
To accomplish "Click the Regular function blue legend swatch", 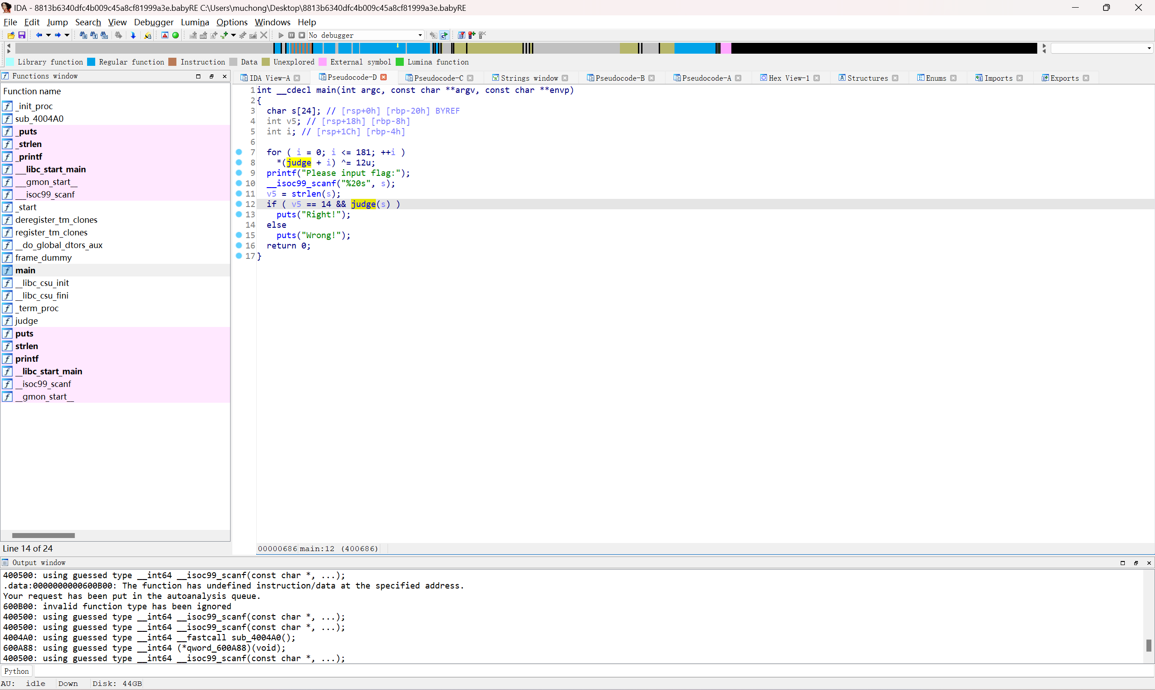I will [x=91, y=62].
